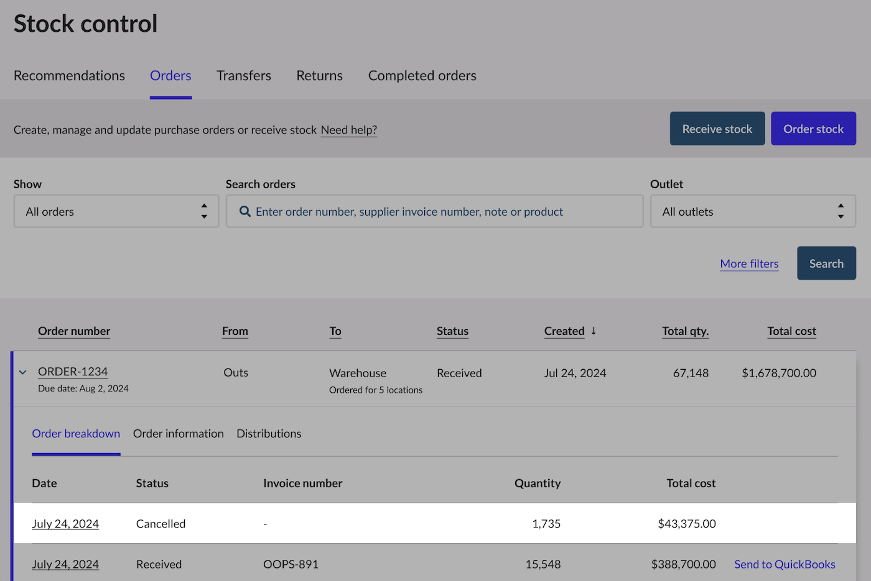Viewport: 871px width, 581px height.
Task: Focus the Search orders input field
Action: pos(435,212)
